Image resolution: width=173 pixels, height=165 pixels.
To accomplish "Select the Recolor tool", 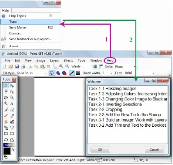I will pyautogui.click(x=12, y=122).
